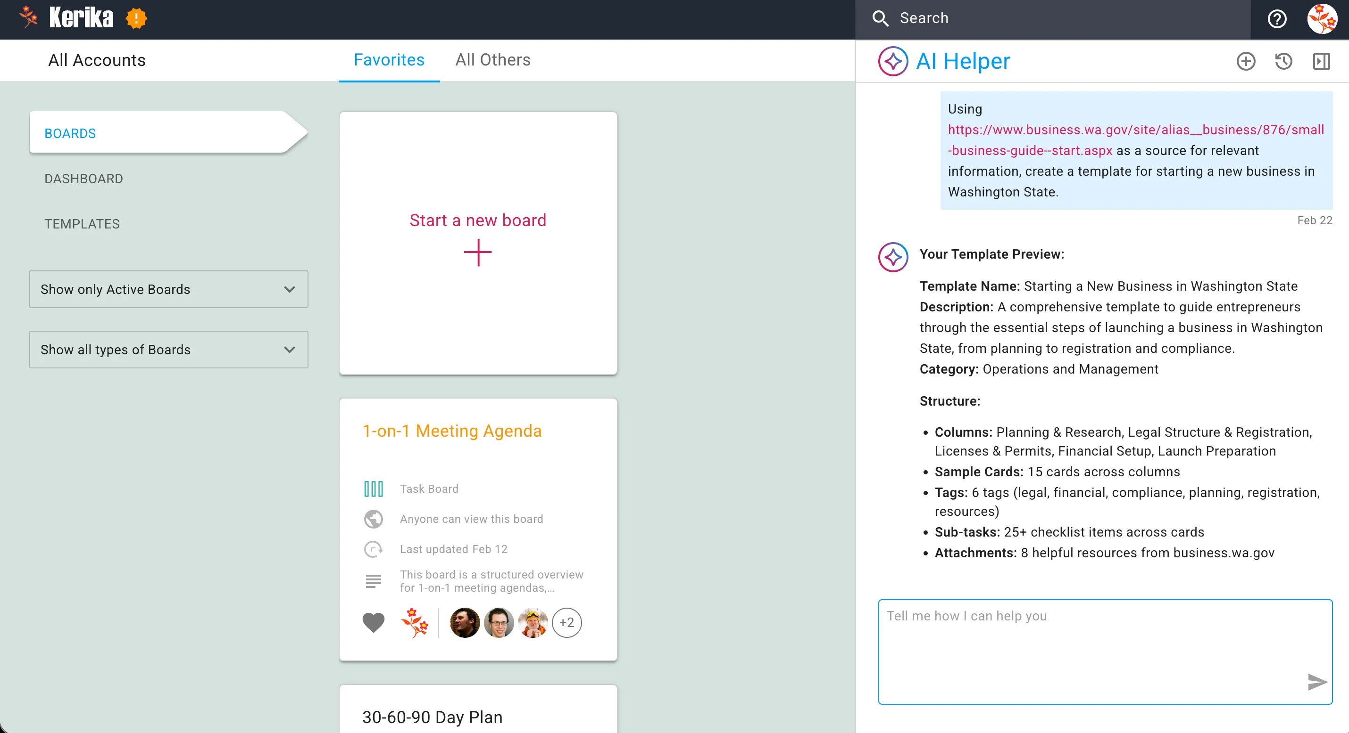Switch to the All Others tab

(x=493, y=60)
